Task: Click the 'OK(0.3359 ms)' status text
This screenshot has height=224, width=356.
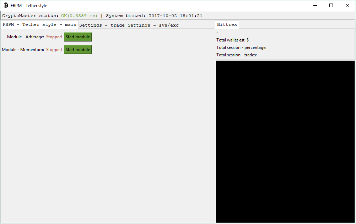Action: tap(79, 16)
